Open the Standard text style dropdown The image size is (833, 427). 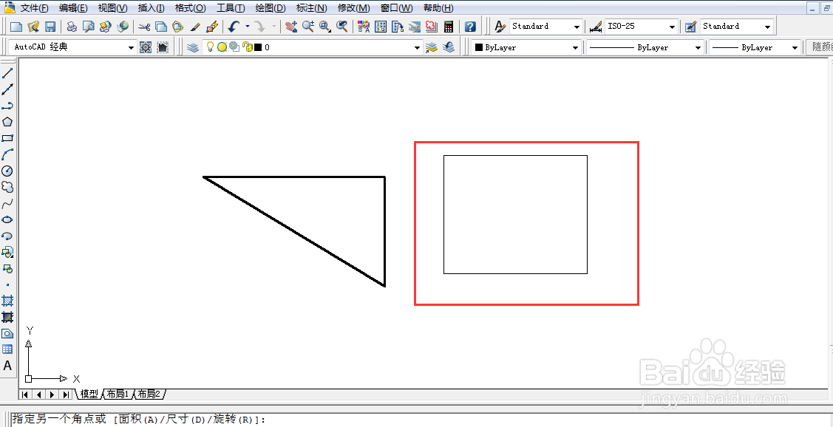point(577,27)
